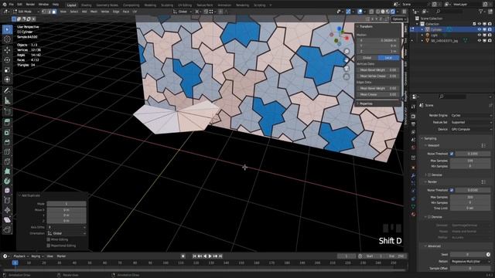Click the Mean Crease slider in Edges Data

378,94
